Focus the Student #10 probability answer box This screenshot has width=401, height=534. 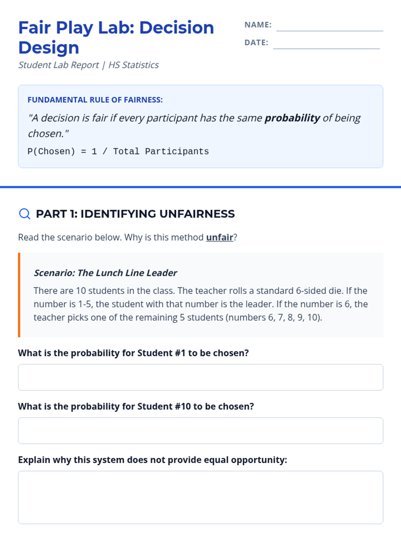(x=200, y=431)
